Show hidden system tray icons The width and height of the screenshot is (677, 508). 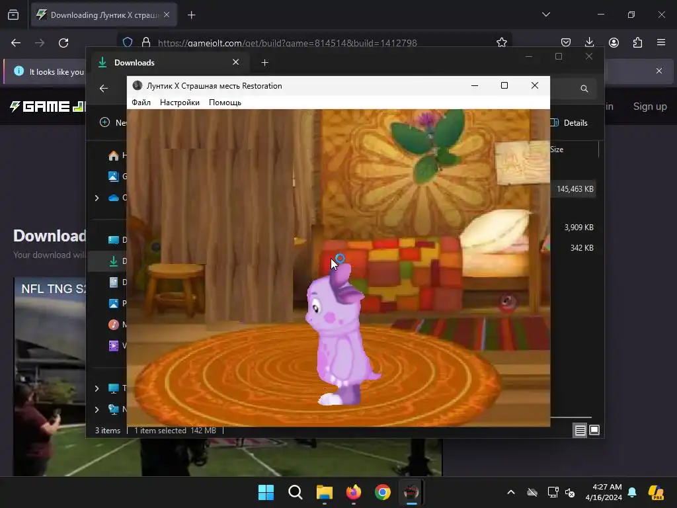tap(511, 492)
